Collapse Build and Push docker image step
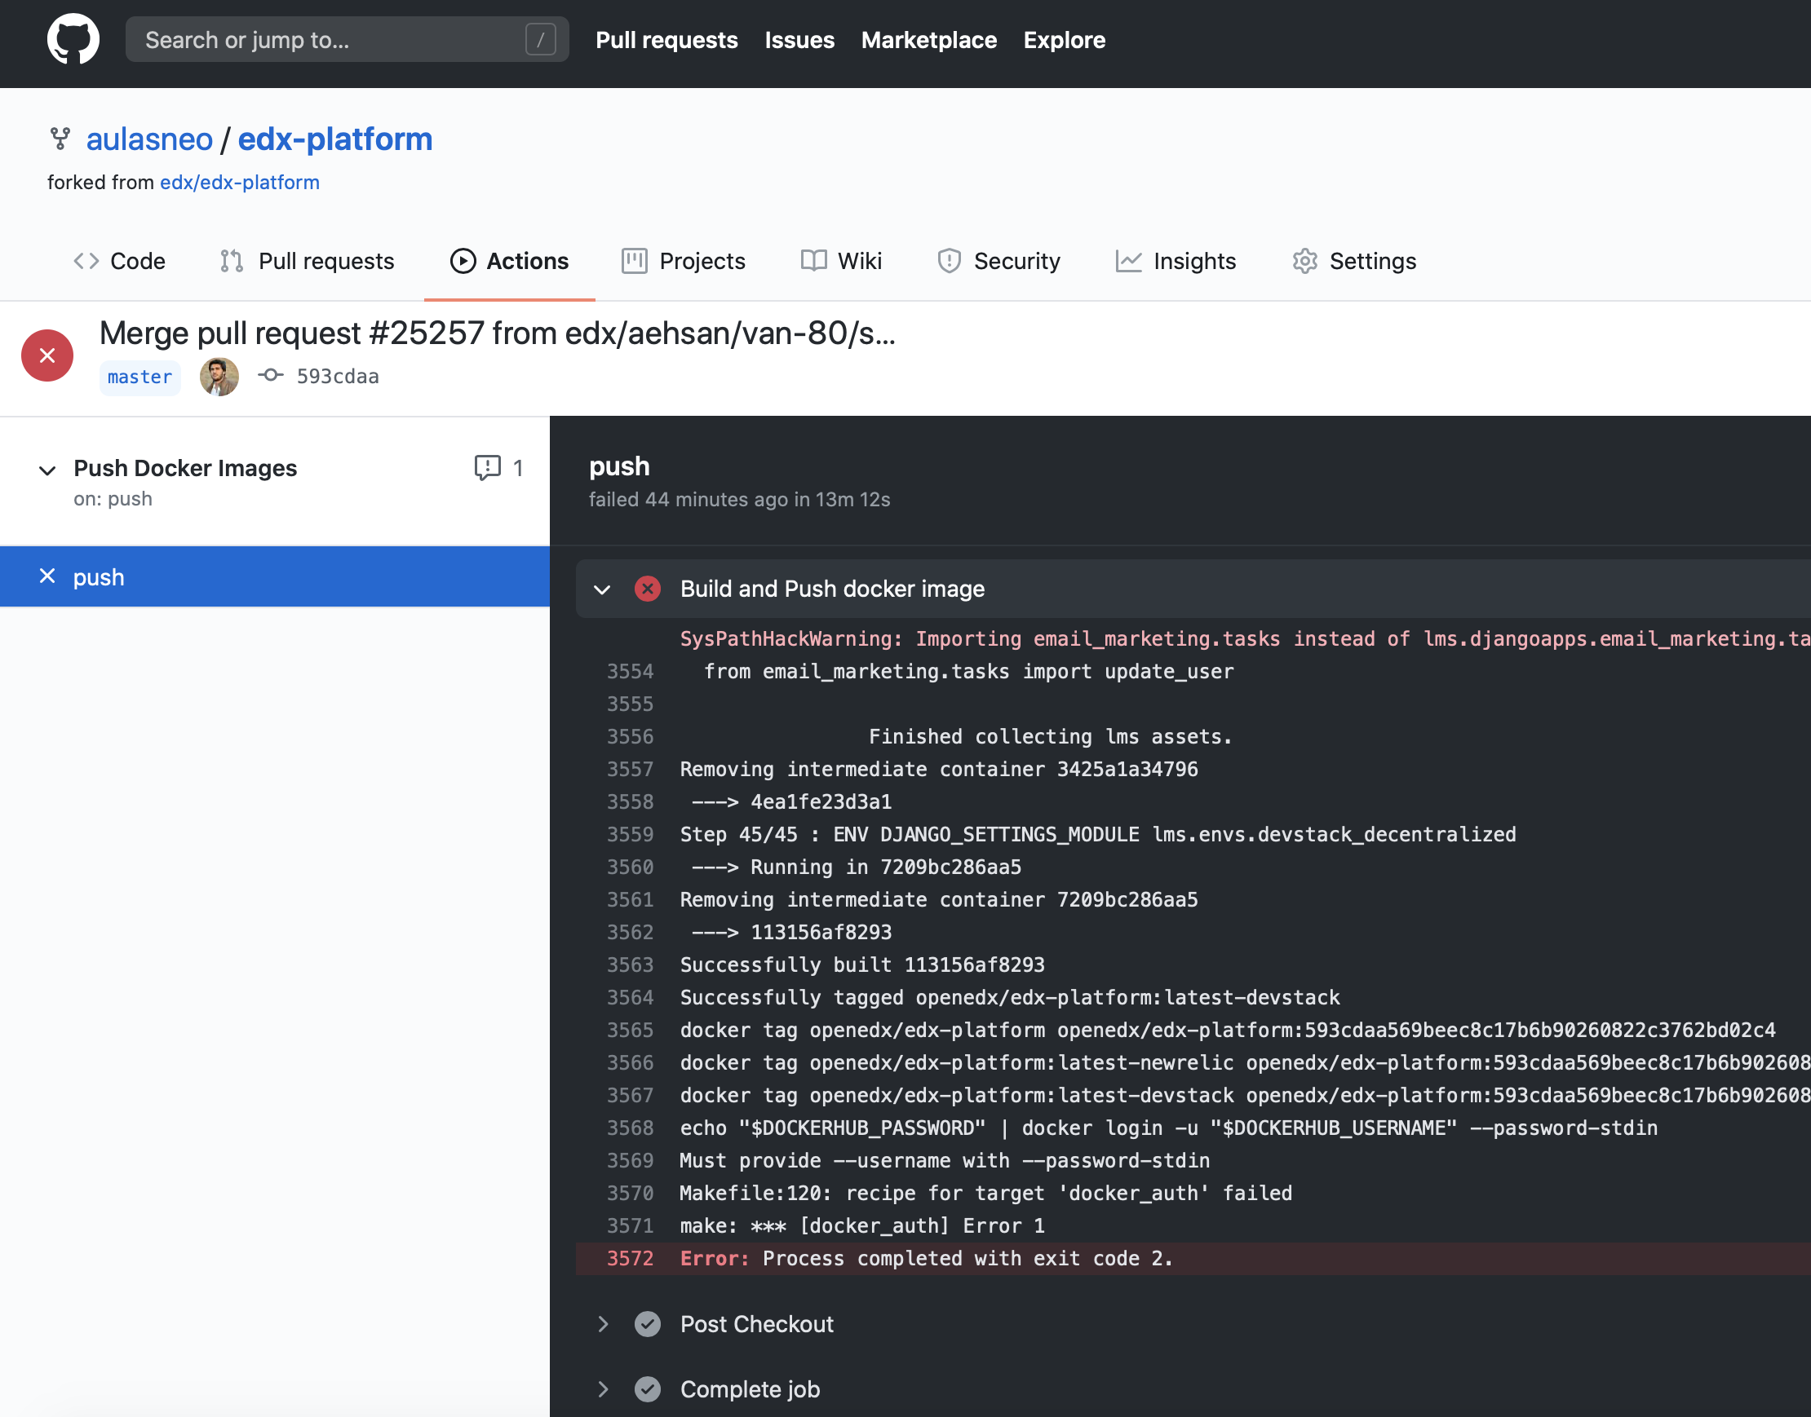Viewport: 1811px width, 1417px height. [x=603, y=589]
